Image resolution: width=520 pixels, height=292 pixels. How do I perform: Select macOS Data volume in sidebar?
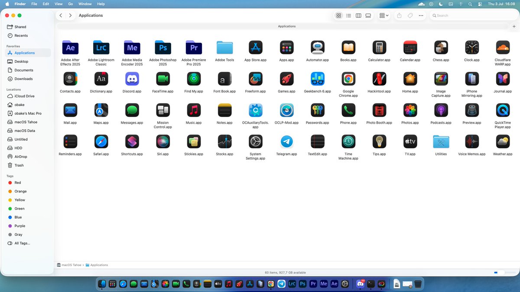point(28,131)
